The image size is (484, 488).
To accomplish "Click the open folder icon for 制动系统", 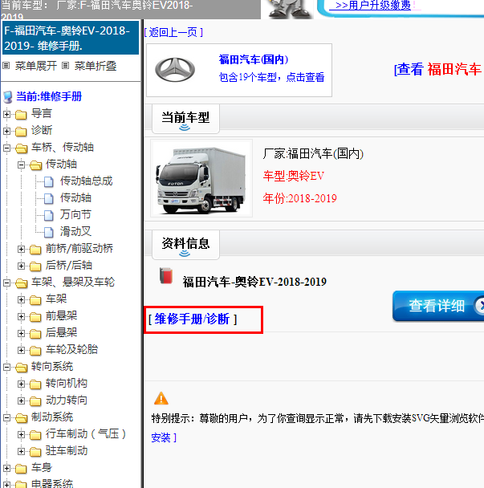I will pyautogui.click(x=21, y=417).
